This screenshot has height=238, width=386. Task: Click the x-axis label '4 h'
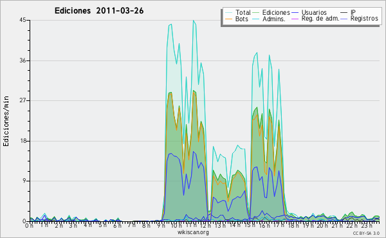pos(87,225)
